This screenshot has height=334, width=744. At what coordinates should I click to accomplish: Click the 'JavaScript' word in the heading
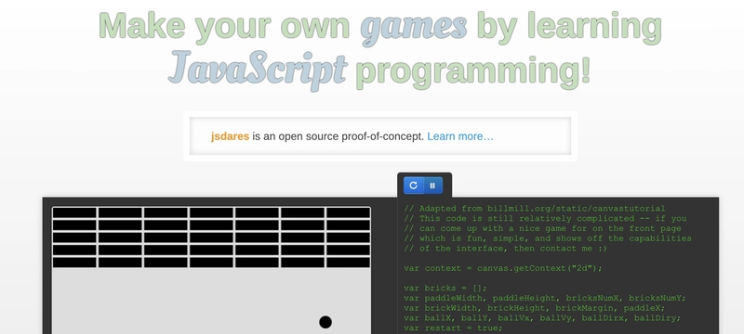click(259, 71)
